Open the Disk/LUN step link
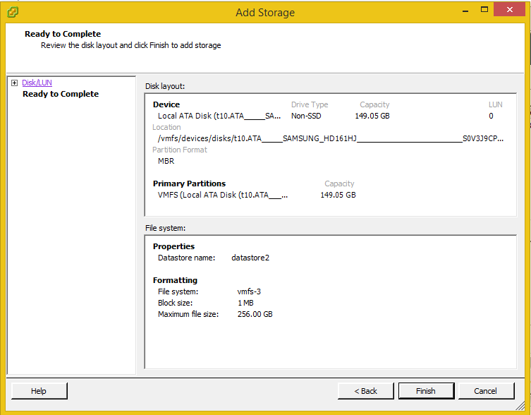 point(37,83)
